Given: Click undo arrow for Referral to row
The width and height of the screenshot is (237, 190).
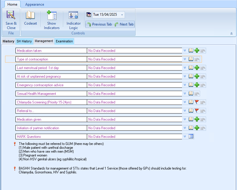Looking at the screenshot, I should (203, 111).
